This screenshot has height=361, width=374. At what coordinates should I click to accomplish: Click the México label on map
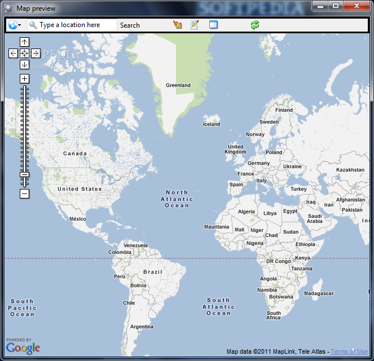click(x=78, y=219)
